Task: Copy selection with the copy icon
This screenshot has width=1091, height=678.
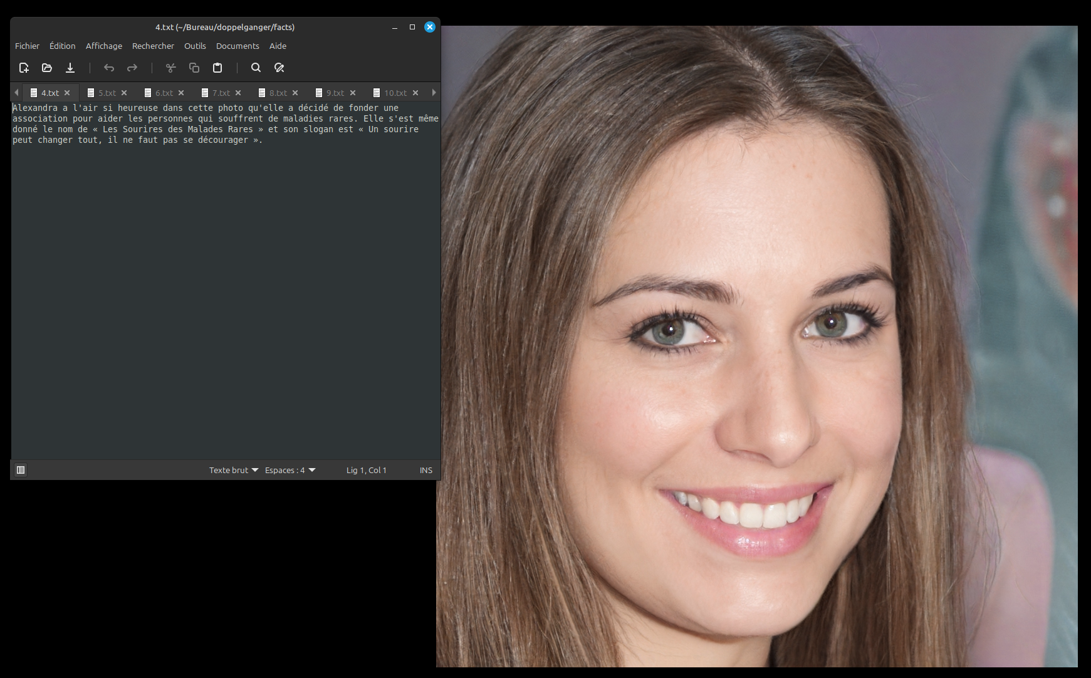Action: (194, 68)
